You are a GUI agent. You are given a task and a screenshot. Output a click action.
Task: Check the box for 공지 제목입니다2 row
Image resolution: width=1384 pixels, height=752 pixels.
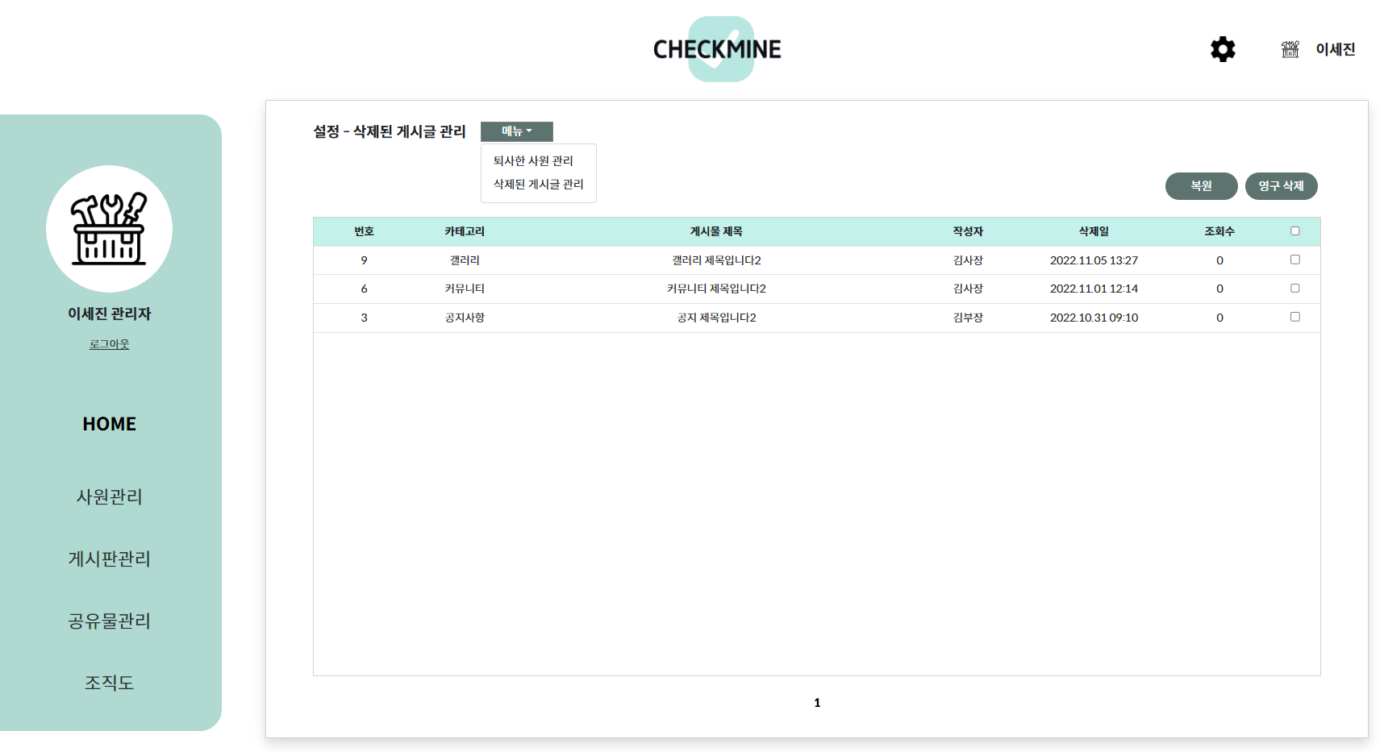point(1295,317)
